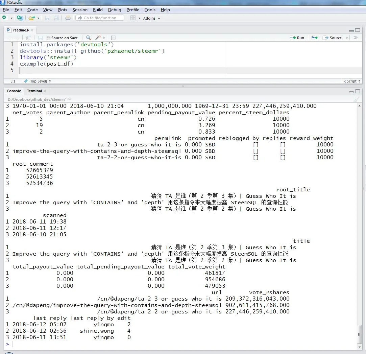The image size is (366, 354).
Task: Open the Source options dropdown arrow
Action: (347, 38)
